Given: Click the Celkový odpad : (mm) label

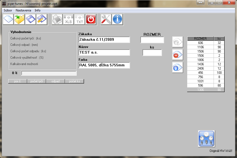Looking at the screenshot, I should point(24,45).
